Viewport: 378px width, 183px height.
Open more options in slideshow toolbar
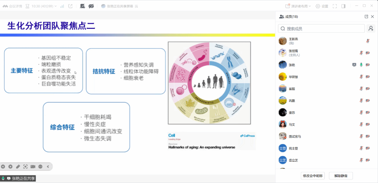(41, 167)
